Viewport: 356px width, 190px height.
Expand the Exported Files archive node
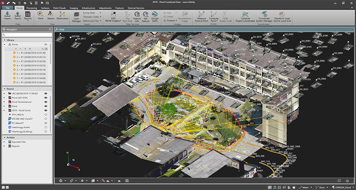coord(4,142)
